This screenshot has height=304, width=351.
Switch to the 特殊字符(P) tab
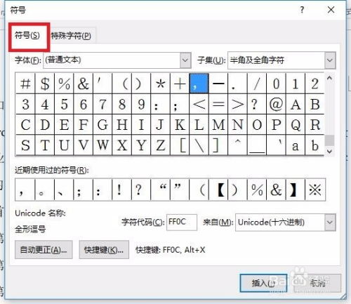point(71,36)
